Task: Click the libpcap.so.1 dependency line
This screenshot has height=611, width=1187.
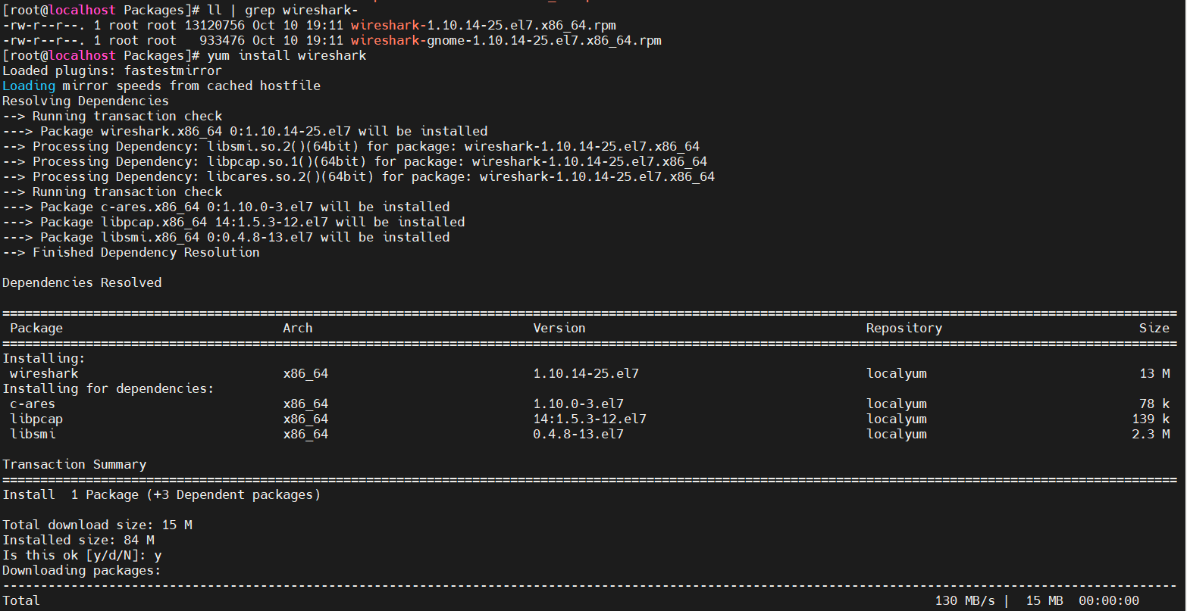Action: pos(355,161)
